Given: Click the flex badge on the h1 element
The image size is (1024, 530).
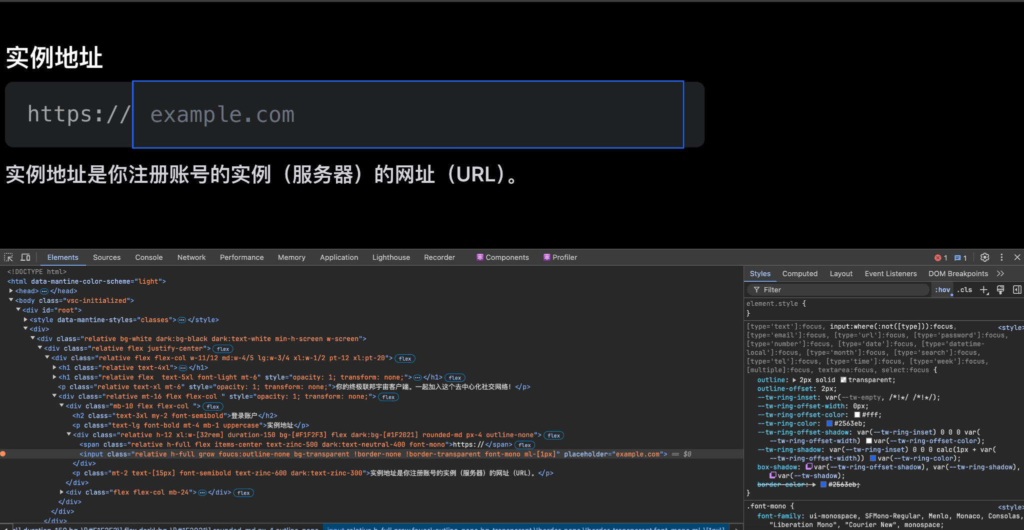Looking at the screenshot, I should tap(454, 378).
